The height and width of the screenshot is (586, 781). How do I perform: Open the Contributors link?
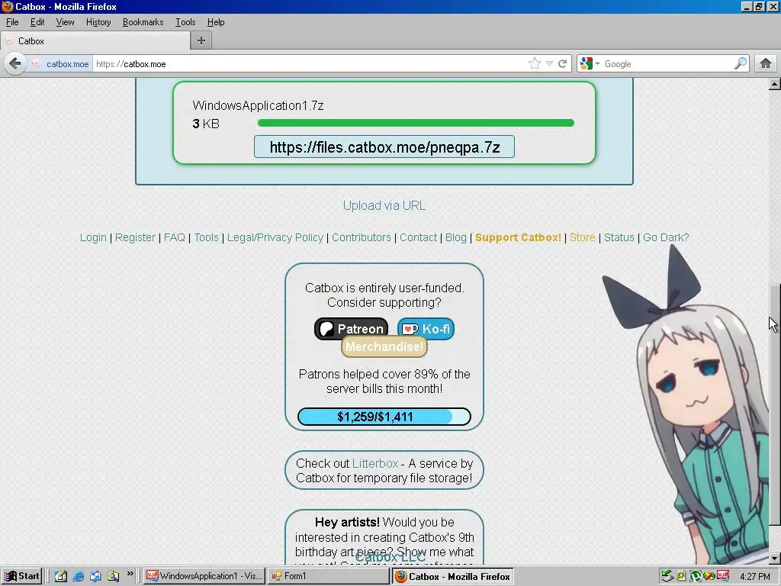pyautogui.click(x=361, y=238)
